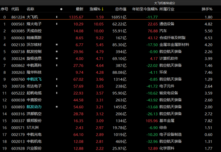Open the highlighted stock 中航沈飞
Screen dimensions: 221x152
[x=34, y=79]
